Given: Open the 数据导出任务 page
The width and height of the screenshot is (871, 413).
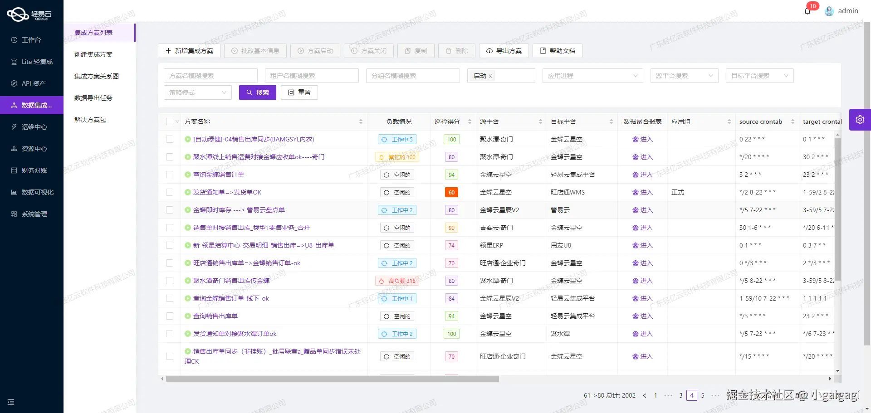Looking at the screenshot, I should coord(92,98).
